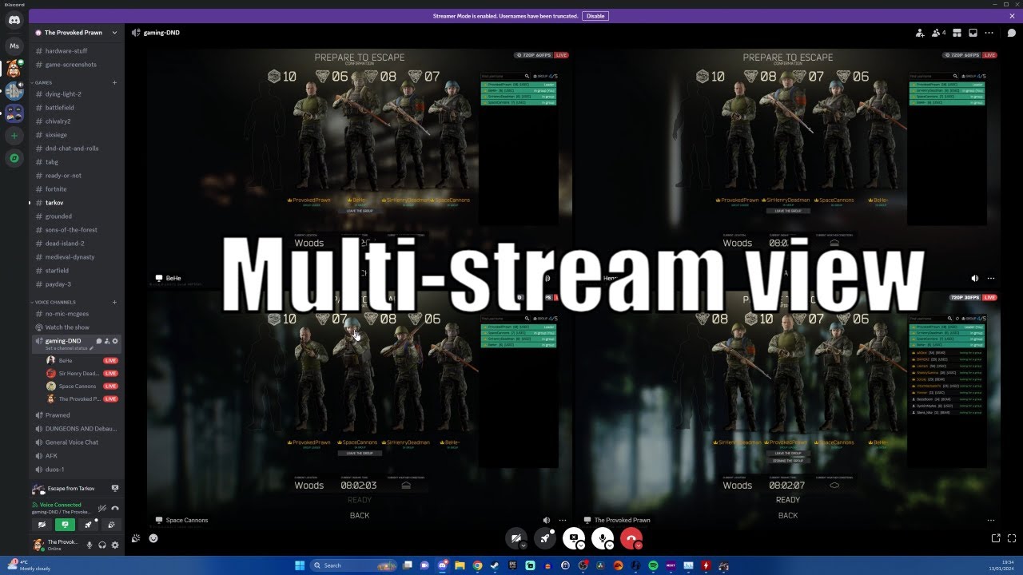Create channel in GAMES with plus

[x=114, y=82]
